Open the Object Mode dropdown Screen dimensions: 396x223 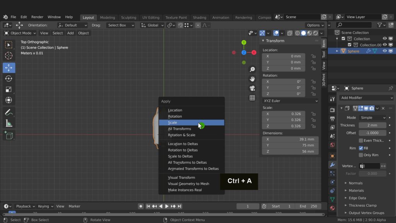(20, 33)
